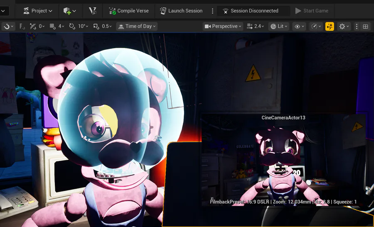Click the Verse explorer icon
This screenshot has width=374, height=227.
point(93,11)
